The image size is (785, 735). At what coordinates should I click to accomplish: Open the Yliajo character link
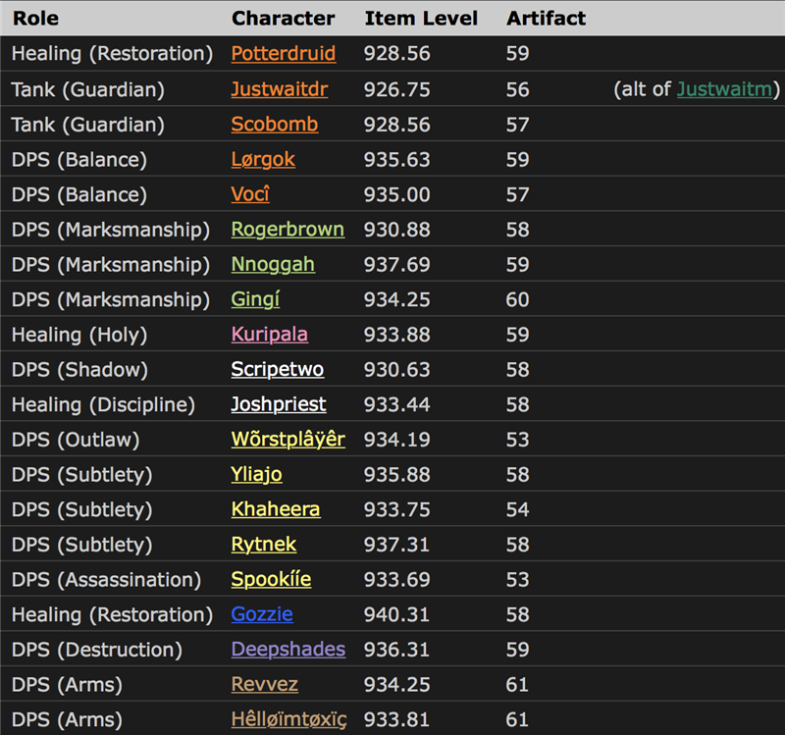point(256,475)
